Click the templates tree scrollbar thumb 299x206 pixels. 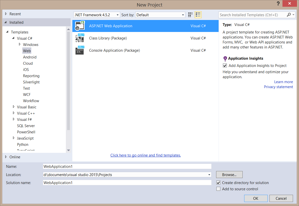[x=68, y=81]
